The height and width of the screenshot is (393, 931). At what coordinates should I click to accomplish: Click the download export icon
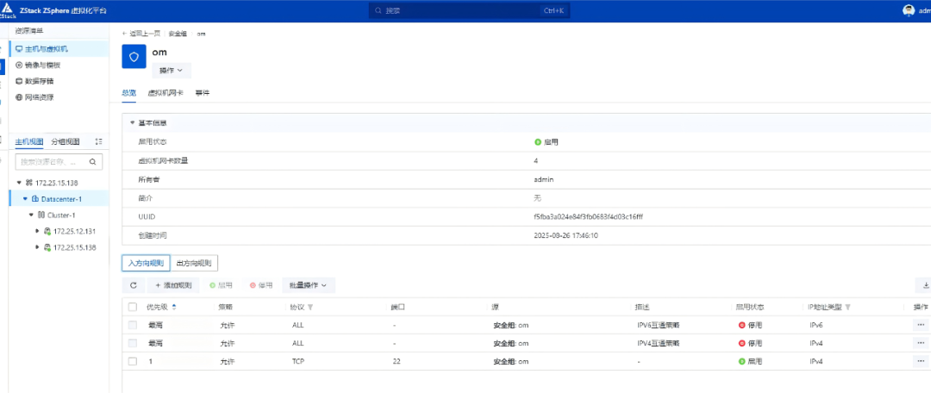pyautogui.click(x=925, y=285)
